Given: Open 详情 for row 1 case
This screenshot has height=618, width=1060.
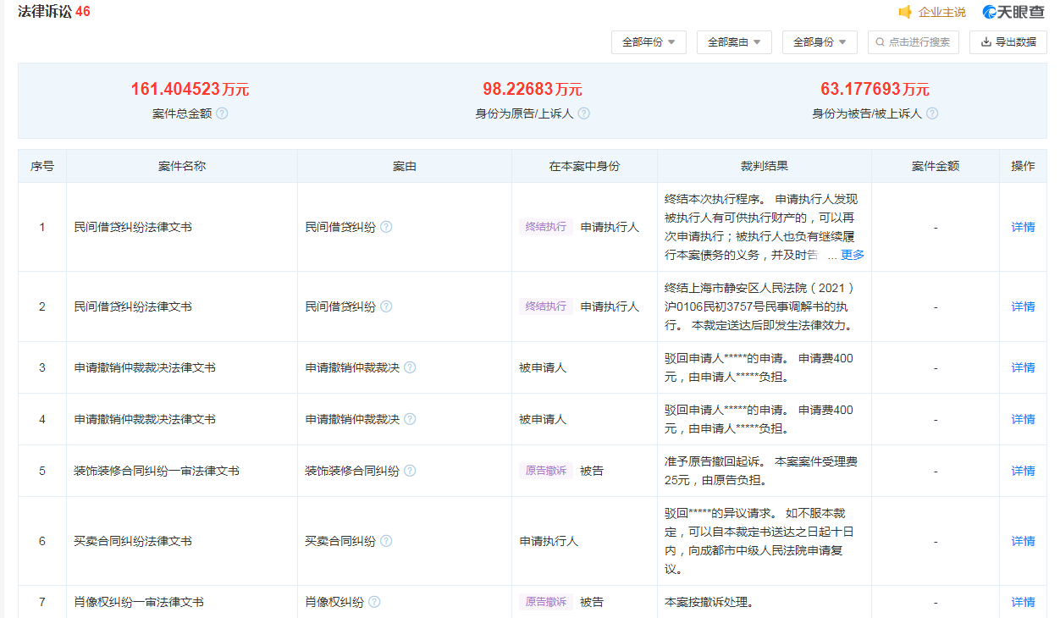Looking at the screenshot, I should tap(1023, 227).
